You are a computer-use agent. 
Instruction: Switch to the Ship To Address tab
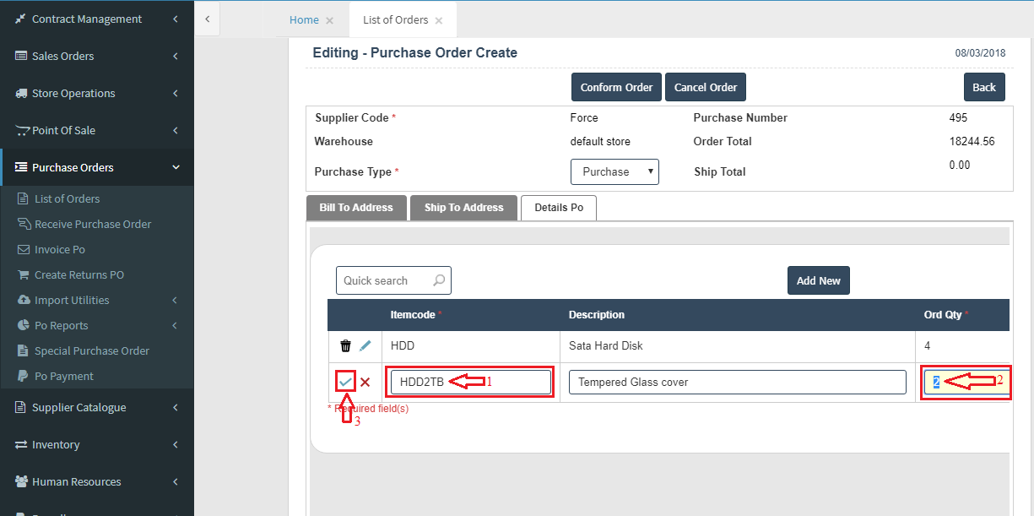(x=464, y=208)
